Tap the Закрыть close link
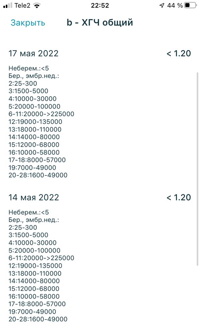The width and height of the screenshot is (200, 334). pos(28,23)
